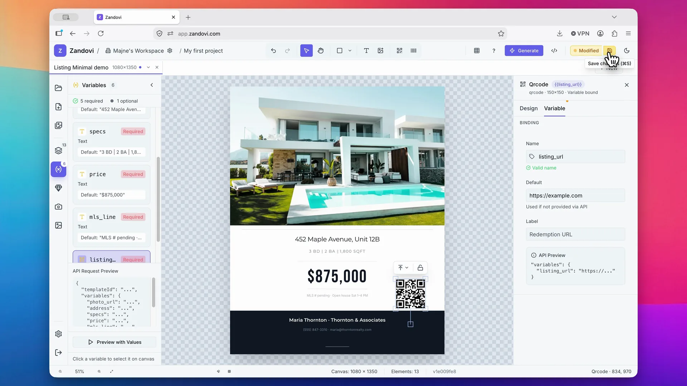Image resolution: width=687 pixels, height=386 pixels.
Task: Open the layer order dropdown above QR code
Action: [x=403, y=268]
